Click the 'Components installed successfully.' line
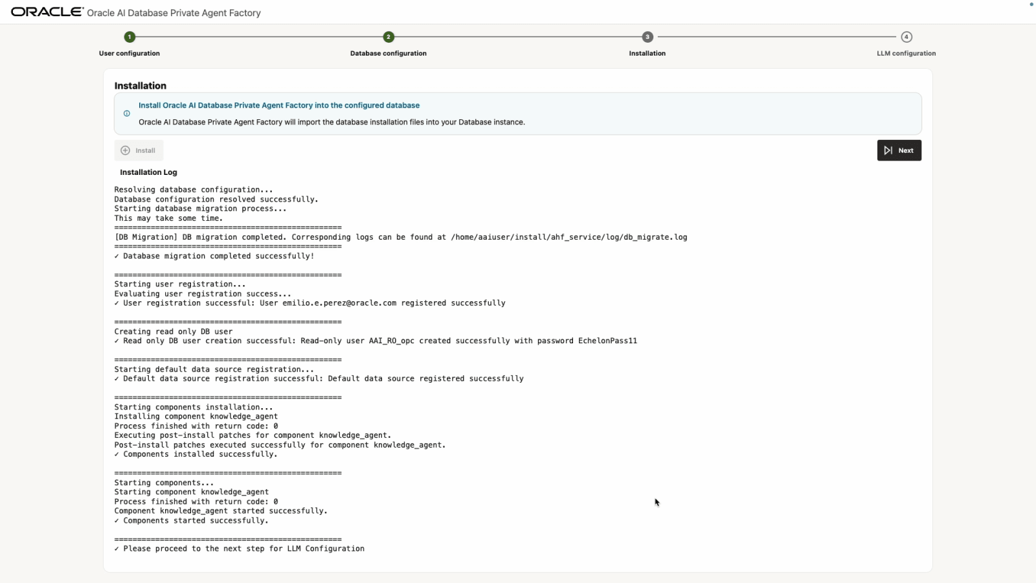 pyautogui.click(x=196, y=454)
